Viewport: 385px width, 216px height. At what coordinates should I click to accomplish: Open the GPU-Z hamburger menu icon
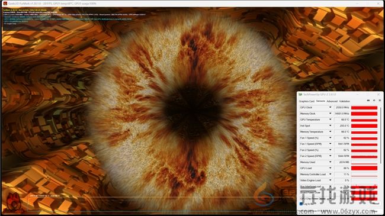coord(380,101)
